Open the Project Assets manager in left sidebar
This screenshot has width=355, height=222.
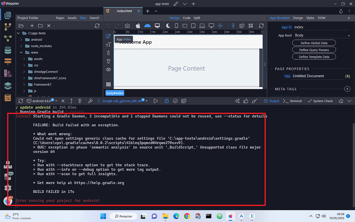8,15
